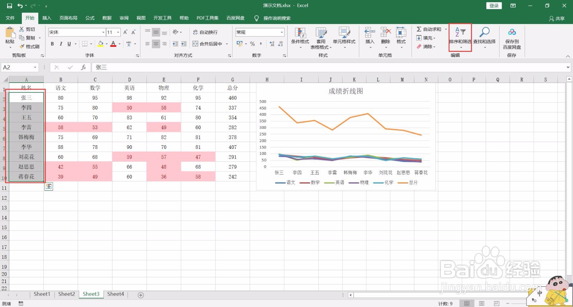Toggle align left
The height and width of the screenshot is (307, 573).
(148, 44)
